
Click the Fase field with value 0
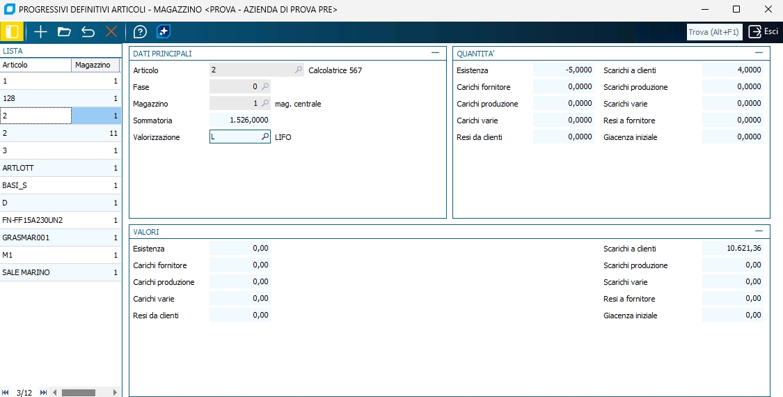[x=239, y=86]
